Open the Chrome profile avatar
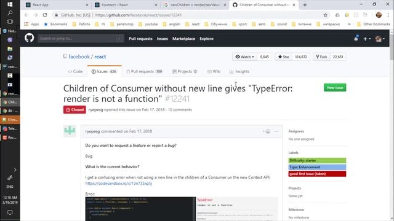The width and height of the screenshot is (394, 221). (379, 15)
